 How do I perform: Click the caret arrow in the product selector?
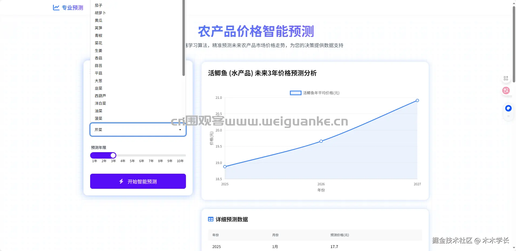180,130
